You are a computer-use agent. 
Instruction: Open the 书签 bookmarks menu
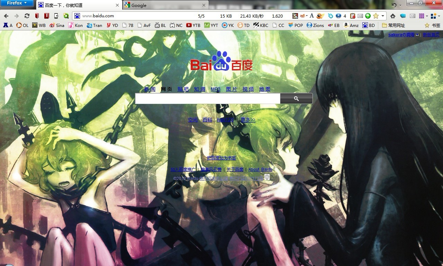pyautogui.click(x=432, y=25)
